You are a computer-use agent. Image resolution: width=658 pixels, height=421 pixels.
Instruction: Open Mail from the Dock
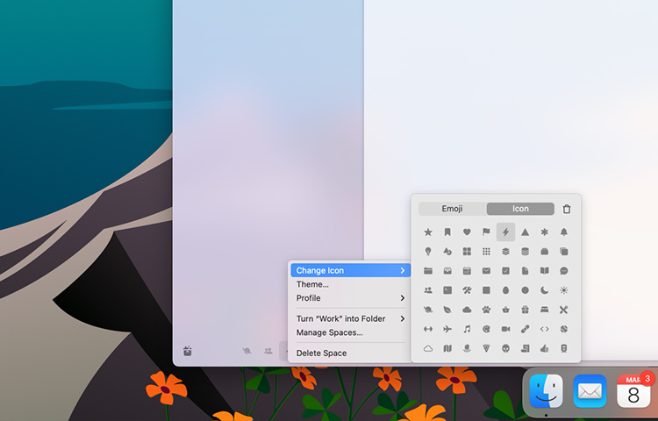click(x=590, y=391)
